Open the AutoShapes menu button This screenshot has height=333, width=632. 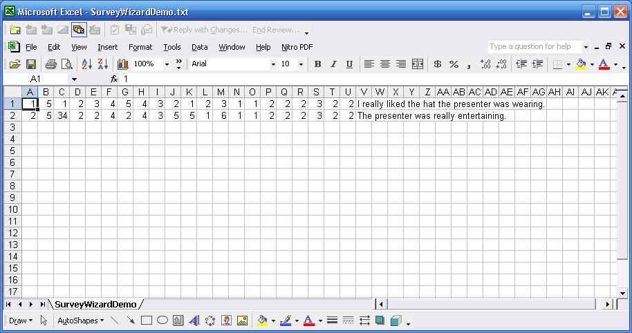pos(81,321)
